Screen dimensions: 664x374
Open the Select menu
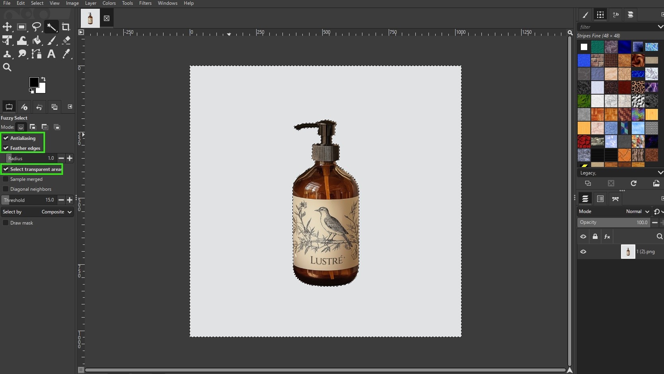[37, 3]
